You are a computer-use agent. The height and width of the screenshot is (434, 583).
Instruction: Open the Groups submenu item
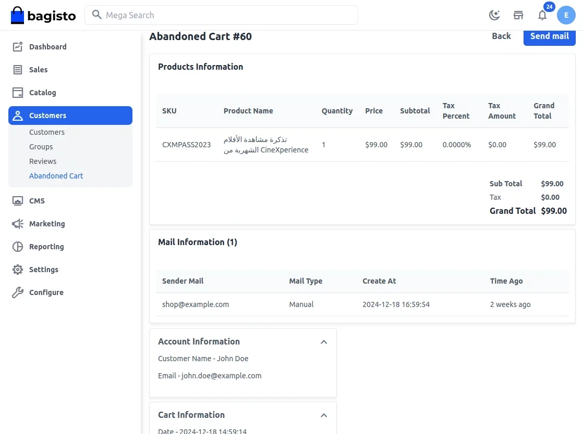pos(41,147)
